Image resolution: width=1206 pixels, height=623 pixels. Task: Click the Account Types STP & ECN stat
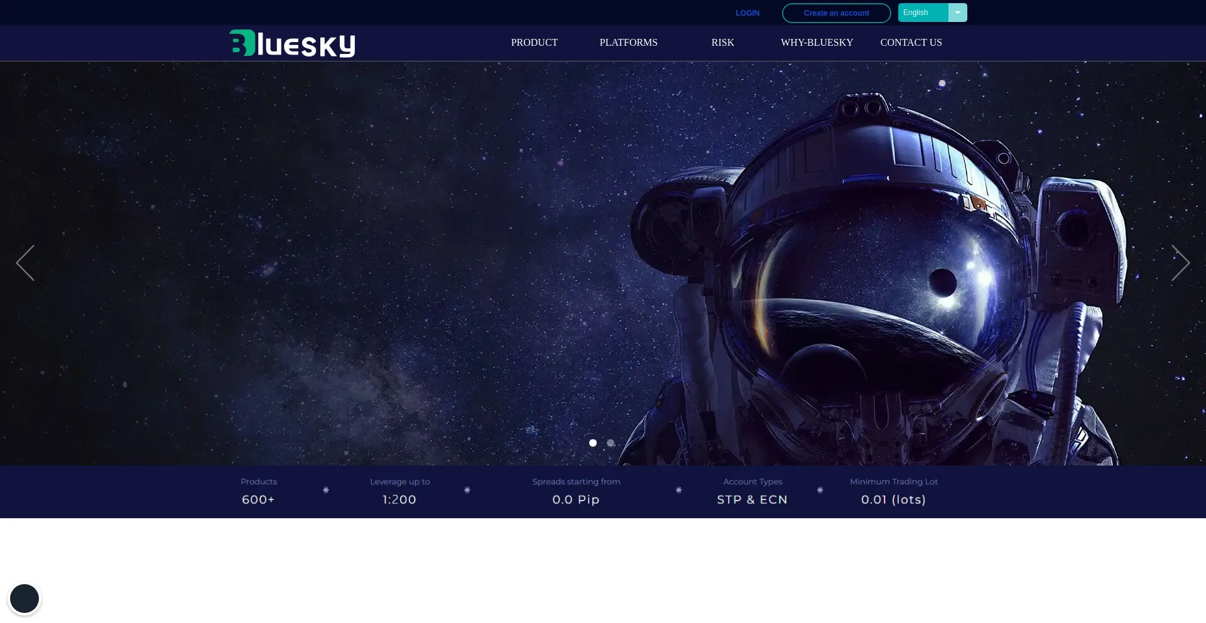tap(752, 491)
